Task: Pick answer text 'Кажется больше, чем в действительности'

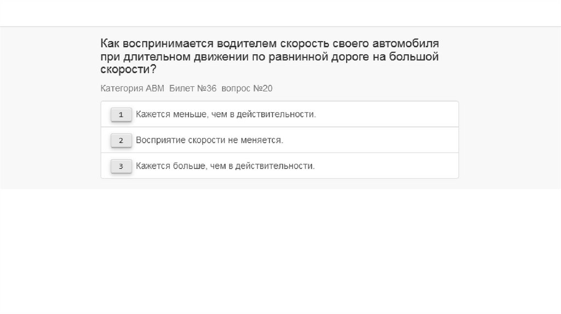Action: click(225, 166)
